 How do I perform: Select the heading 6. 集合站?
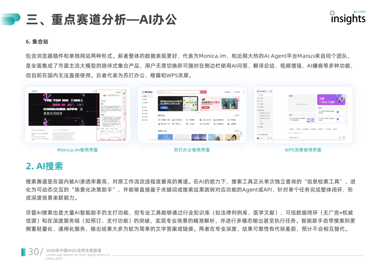(x=37, y=41)
